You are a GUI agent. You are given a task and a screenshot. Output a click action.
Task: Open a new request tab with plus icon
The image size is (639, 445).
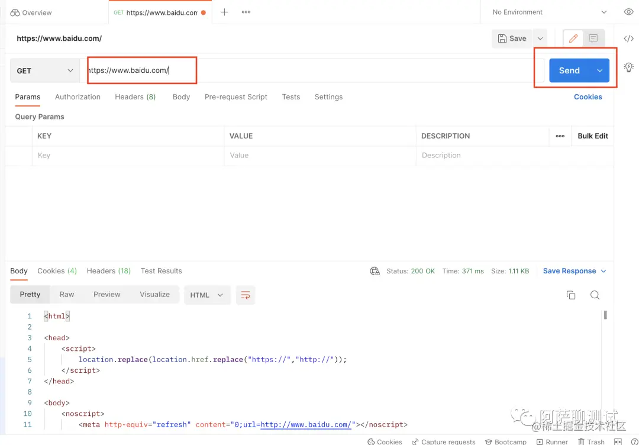[x=224, y=12]
